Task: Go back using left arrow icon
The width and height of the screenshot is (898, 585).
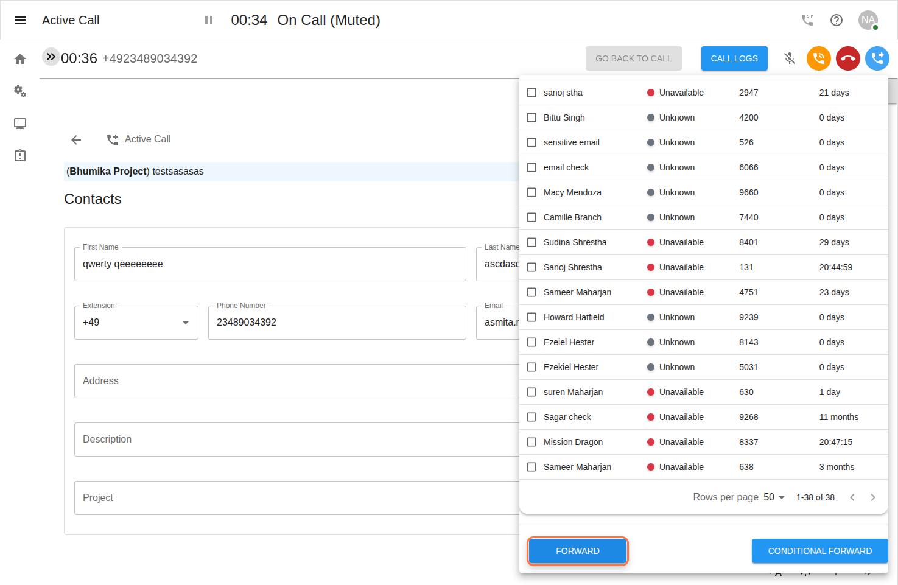Action: 76,140
